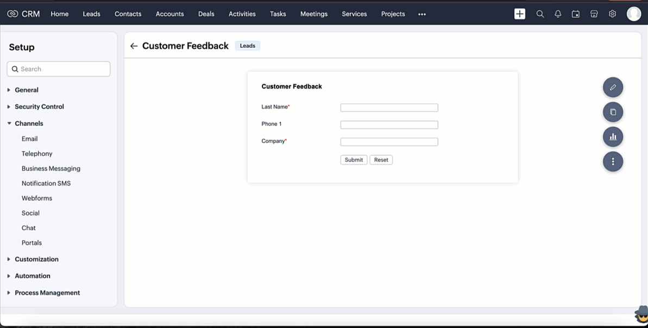Open the user profile avatar
648x328 pixels.
pos(633,14)
